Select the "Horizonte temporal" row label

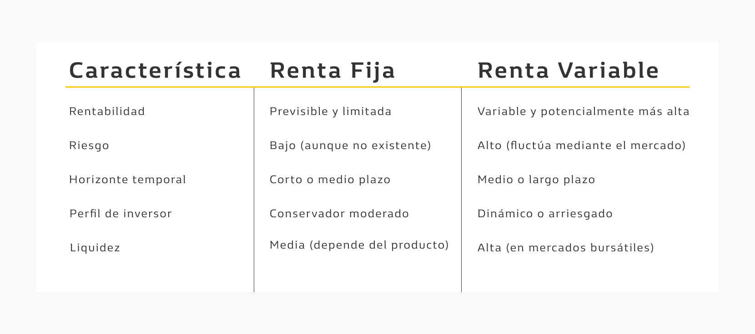(127, 179)
